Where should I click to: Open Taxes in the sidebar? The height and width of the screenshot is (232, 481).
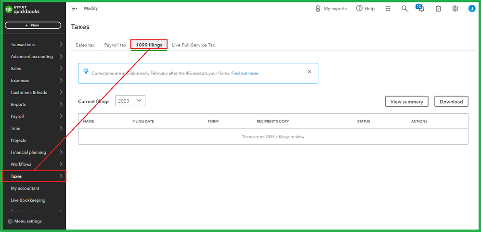tap(16, 176)
